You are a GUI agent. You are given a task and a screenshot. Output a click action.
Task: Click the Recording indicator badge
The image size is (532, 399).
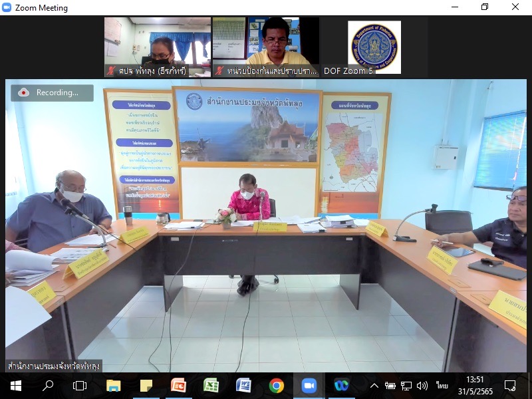52,92
